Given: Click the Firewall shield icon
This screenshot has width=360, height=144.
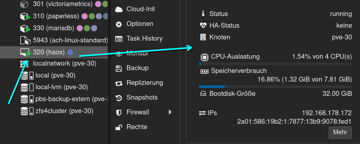Looking at the screenshot, I should 119,112.
